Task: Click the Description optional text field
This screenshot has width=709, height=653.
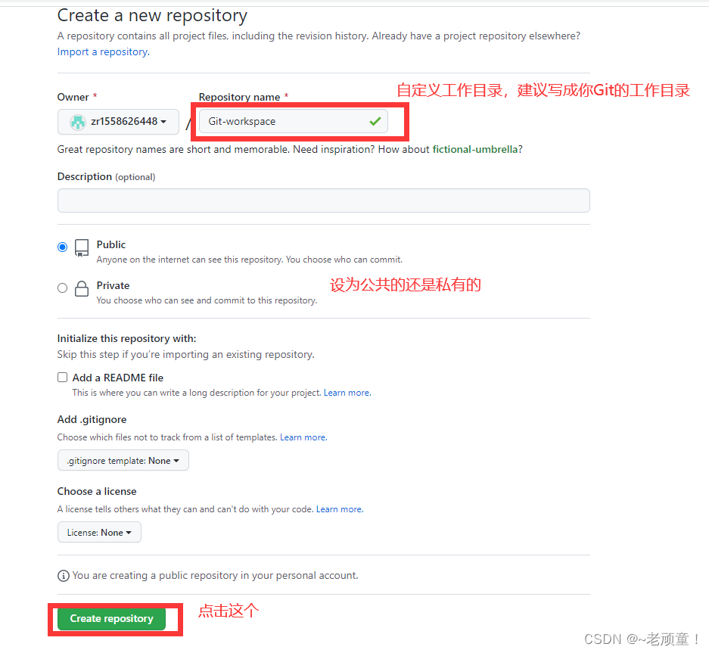Action: click(324, 201)
